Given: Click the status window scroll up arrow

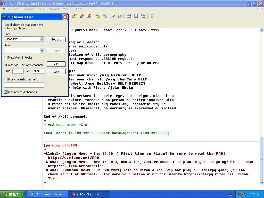Looking at the screenshot, I should point(262,30).
